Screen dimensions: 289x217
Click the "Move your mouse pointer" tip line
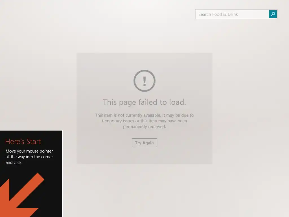(x=29, y=151)
